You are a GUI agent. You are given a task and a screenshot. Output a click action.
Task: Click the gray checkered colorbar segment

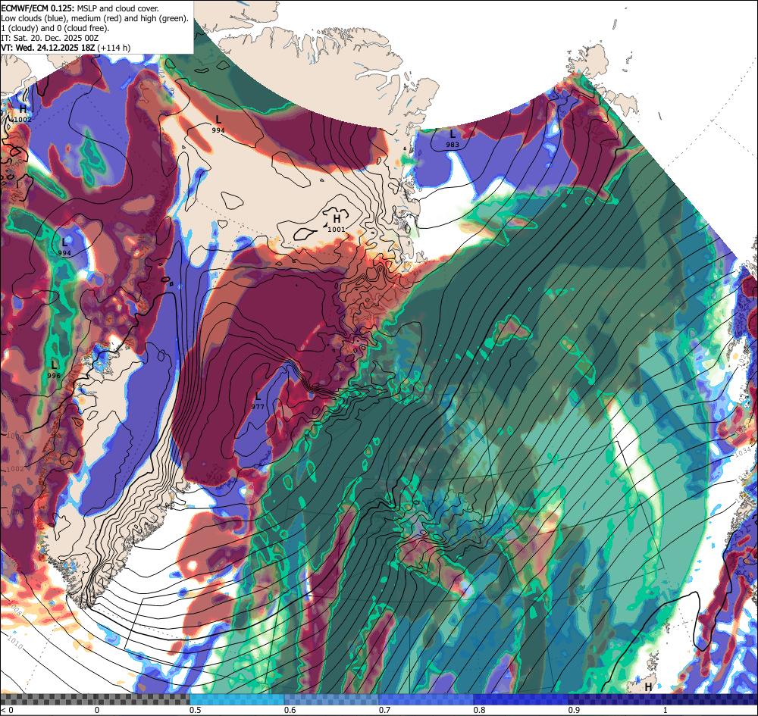(x=95, y=699)
